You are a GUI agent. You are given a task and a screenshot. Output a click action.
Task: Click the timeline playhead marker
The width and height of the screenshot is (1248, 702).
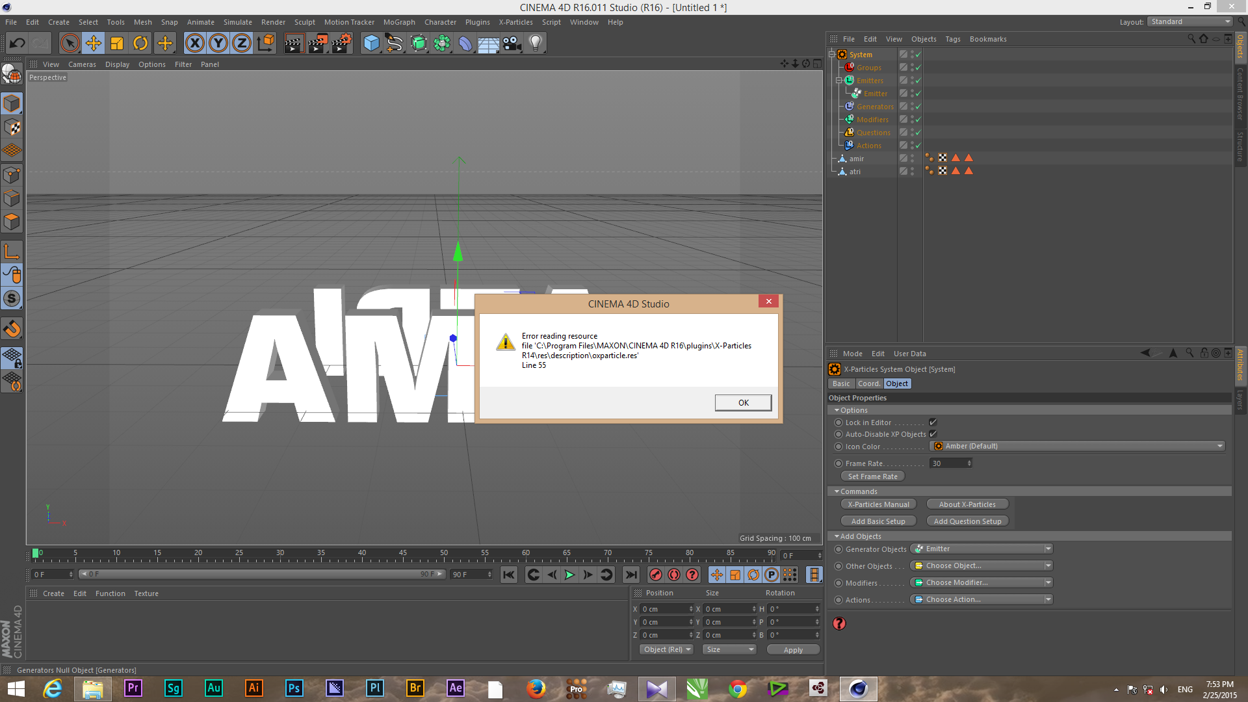pos(35,553)
